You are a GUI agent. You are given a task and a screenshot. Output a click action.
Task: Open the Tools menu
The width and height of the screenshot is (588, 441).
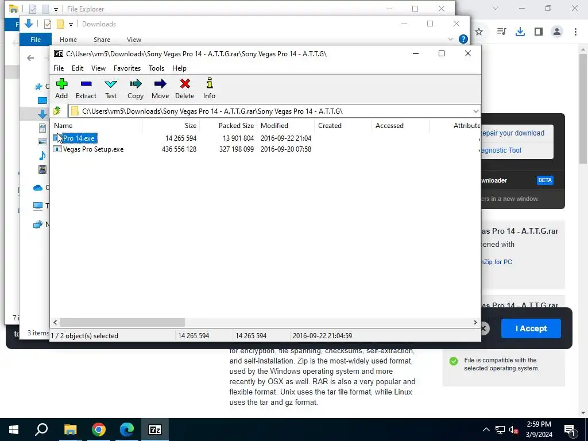[x=156, y=68]
